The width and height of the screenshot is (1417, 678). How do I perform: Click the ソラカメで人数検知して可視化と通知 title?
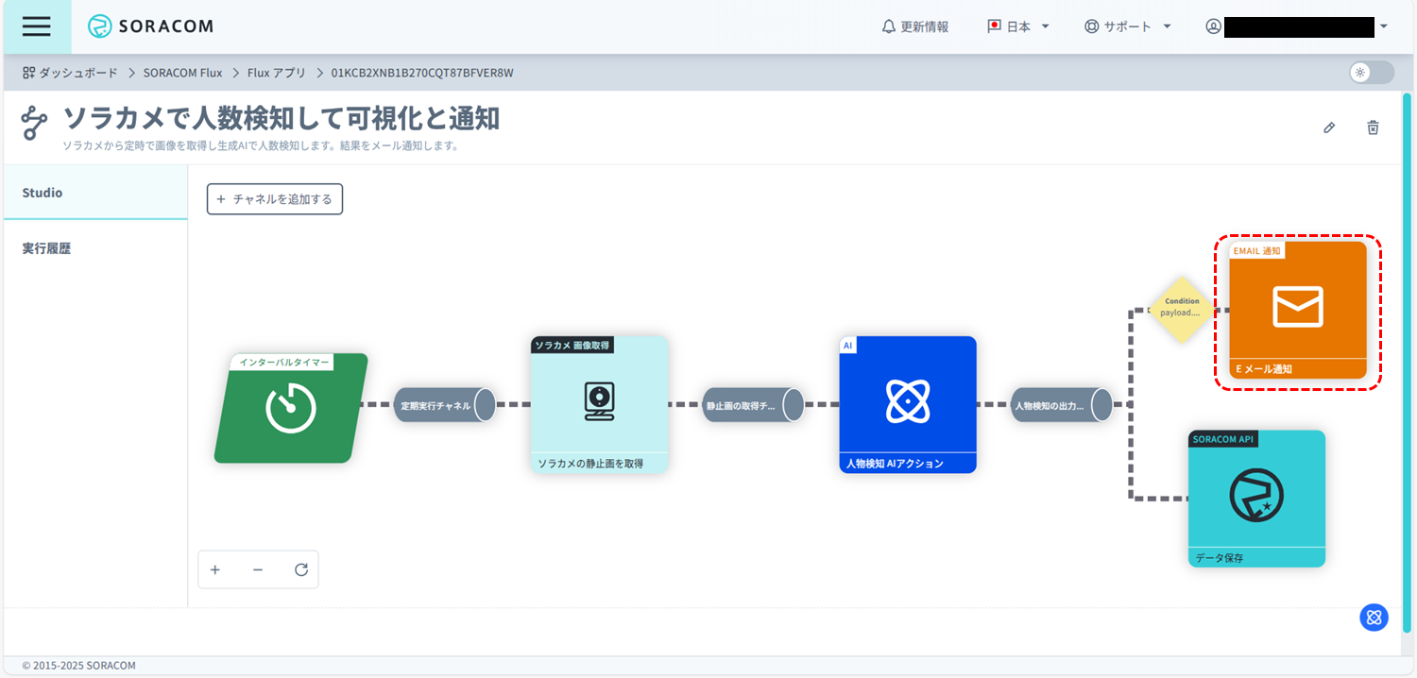pos(282,118)
